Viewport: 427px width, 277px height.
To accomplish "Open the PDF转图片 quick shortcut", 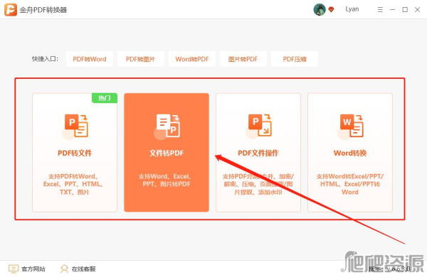I will pos(140,59).
